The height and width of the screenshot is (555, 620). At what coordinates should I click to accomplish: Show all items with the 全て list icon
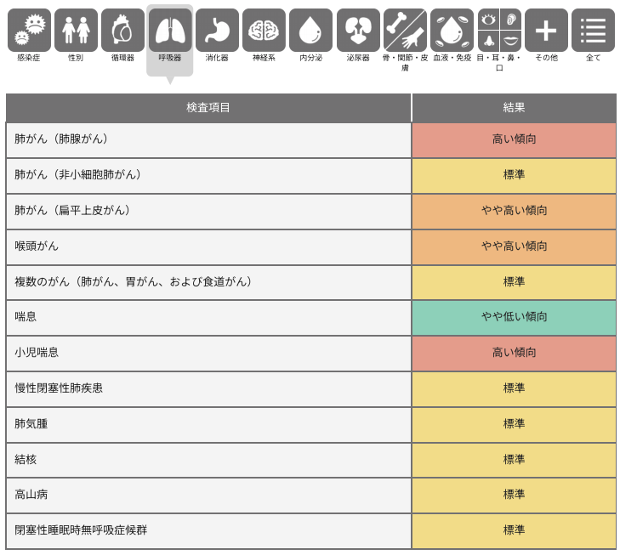593,31
